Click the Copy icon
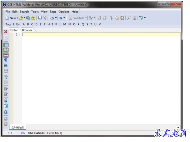190x142 pixels. click(117, 18)
